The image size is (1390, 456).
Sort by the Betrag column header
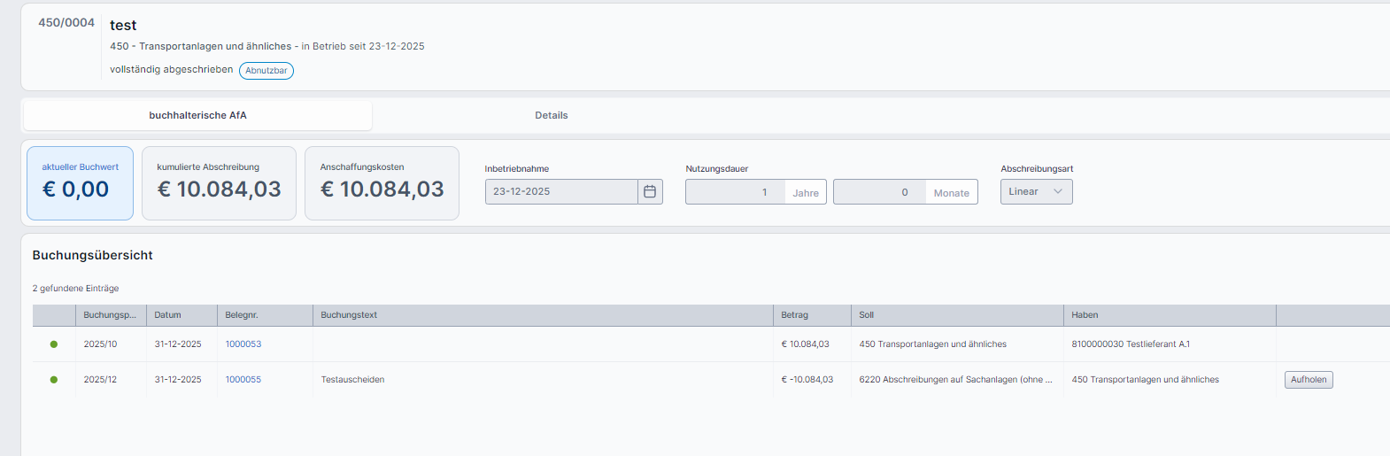coord(794,315)
